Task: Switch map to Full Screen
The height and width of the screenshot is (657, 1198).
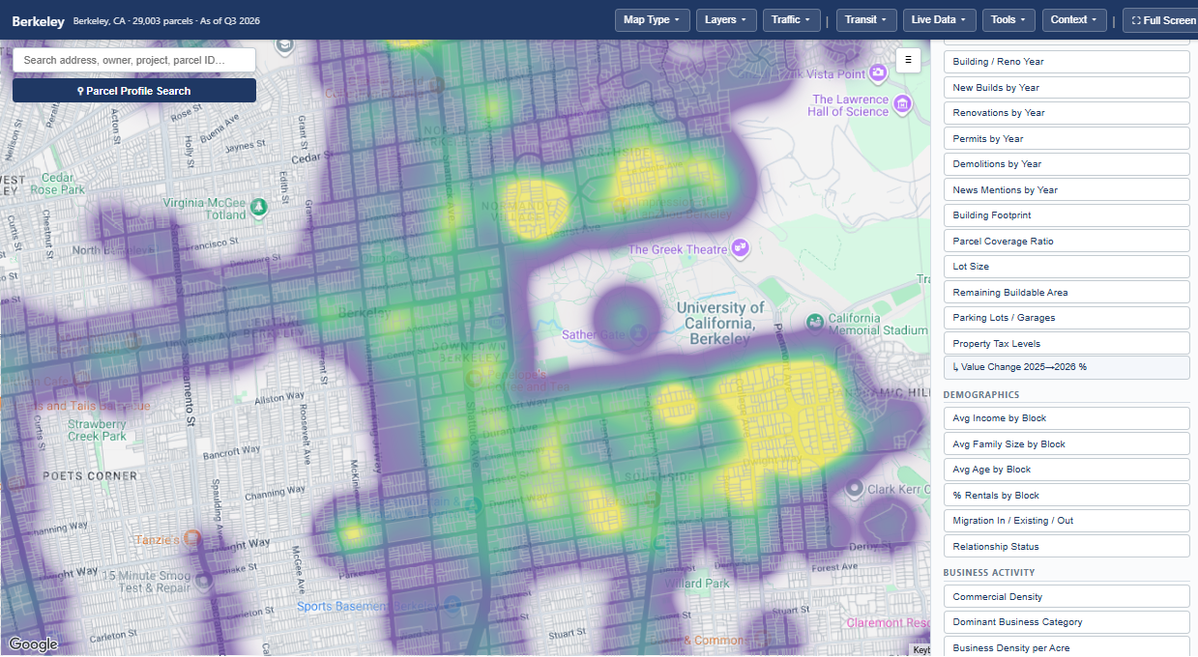Action: tap(1163, 19)
